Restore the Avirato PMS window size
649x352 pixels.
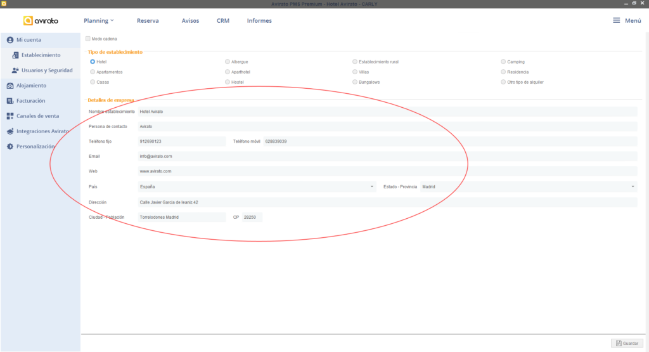point(634,3)
